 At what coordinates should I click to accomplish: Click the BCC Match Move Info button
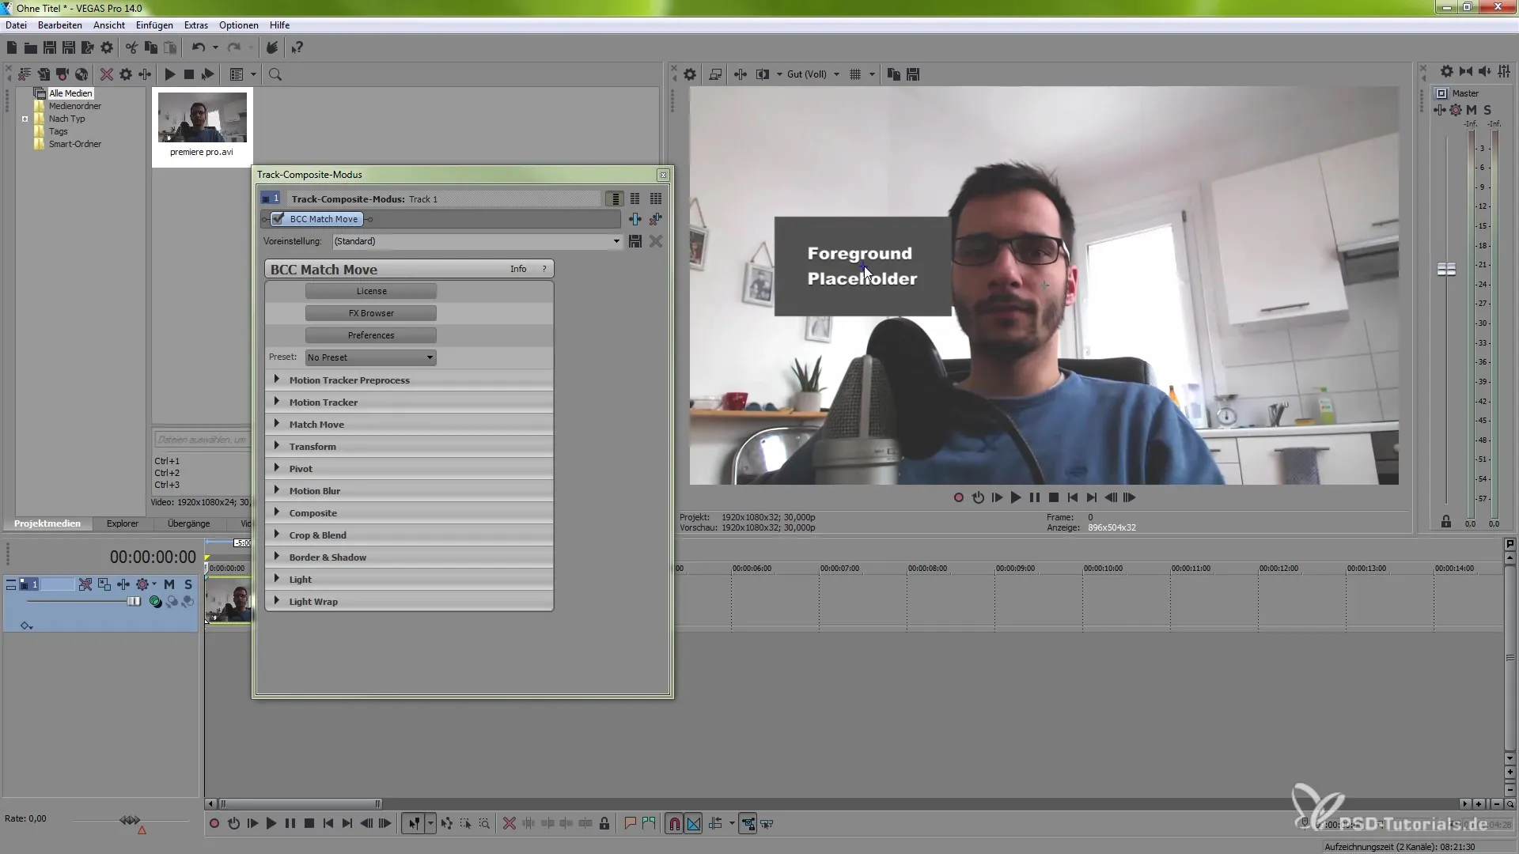[x=518, y=269]
